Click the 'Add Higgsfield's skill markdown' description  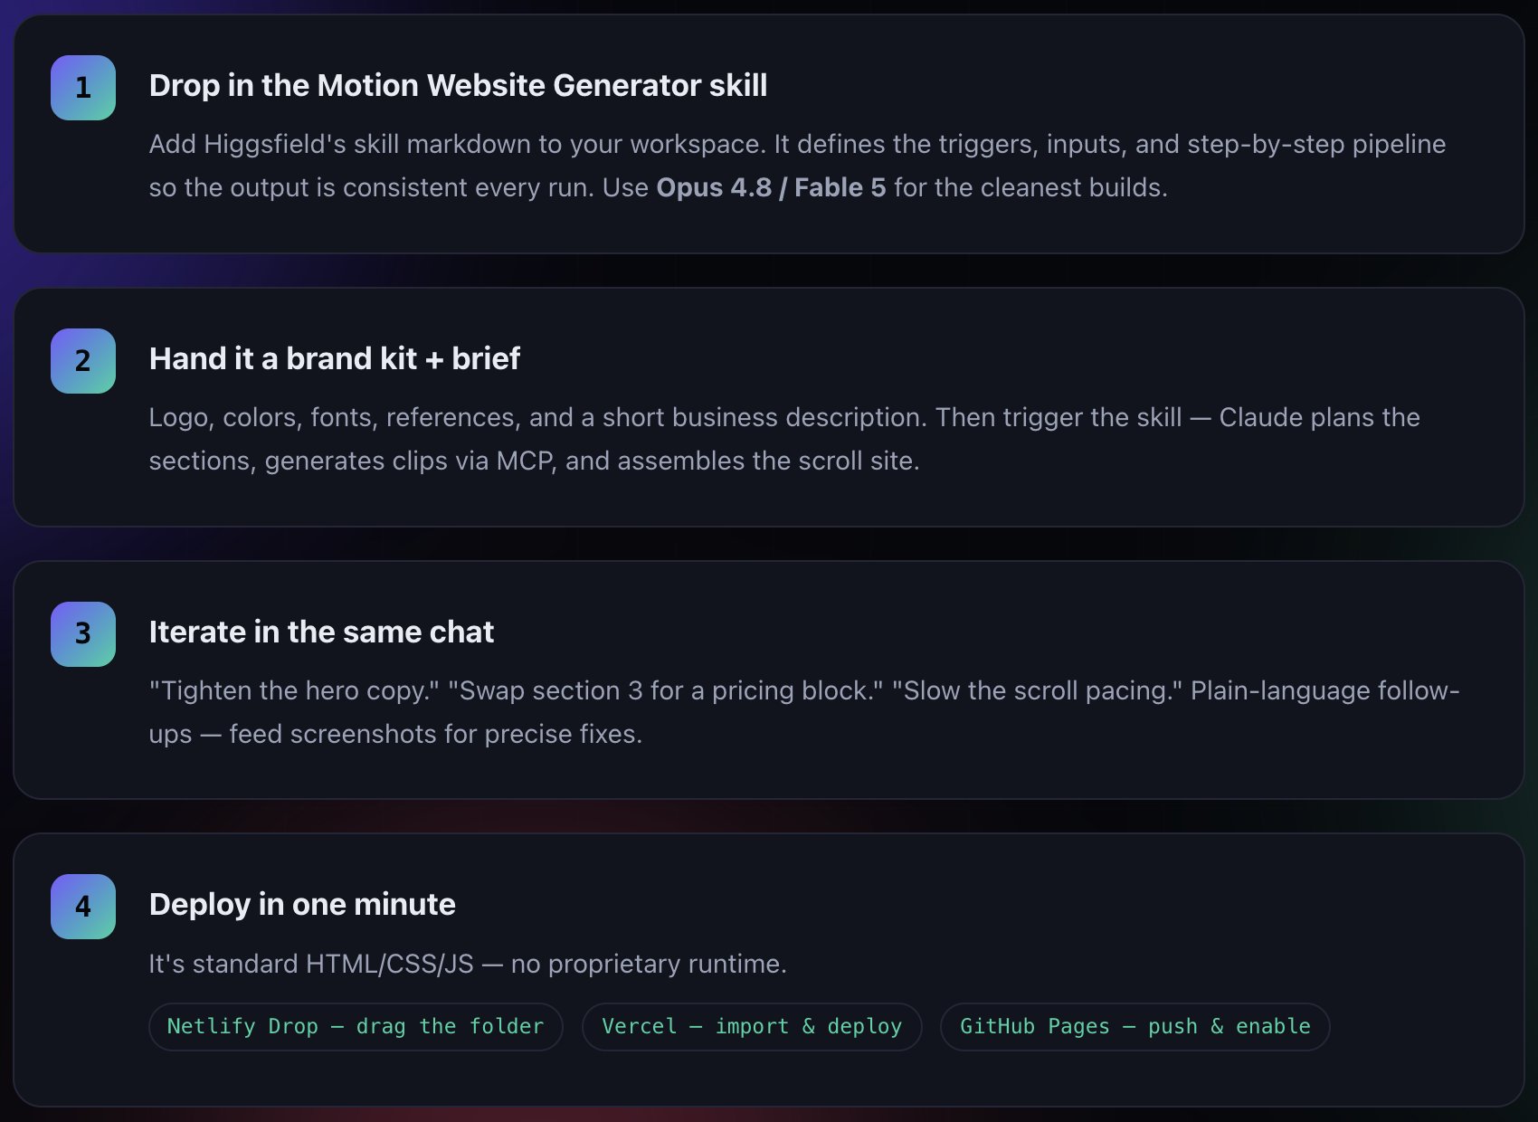pyautogui.click(x=797, y=166)
